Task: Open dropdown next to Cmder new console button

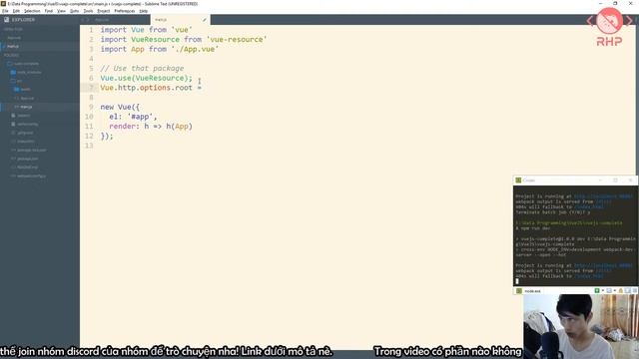Action: pos(603,290)
